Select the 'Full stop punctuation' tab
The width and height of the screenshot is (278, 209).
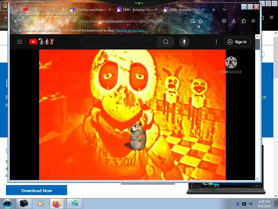[x=44, y=10]
